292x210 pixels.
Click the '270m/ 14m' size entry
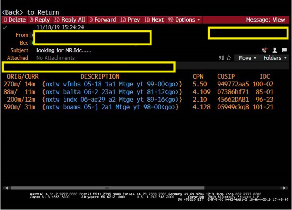19,84
